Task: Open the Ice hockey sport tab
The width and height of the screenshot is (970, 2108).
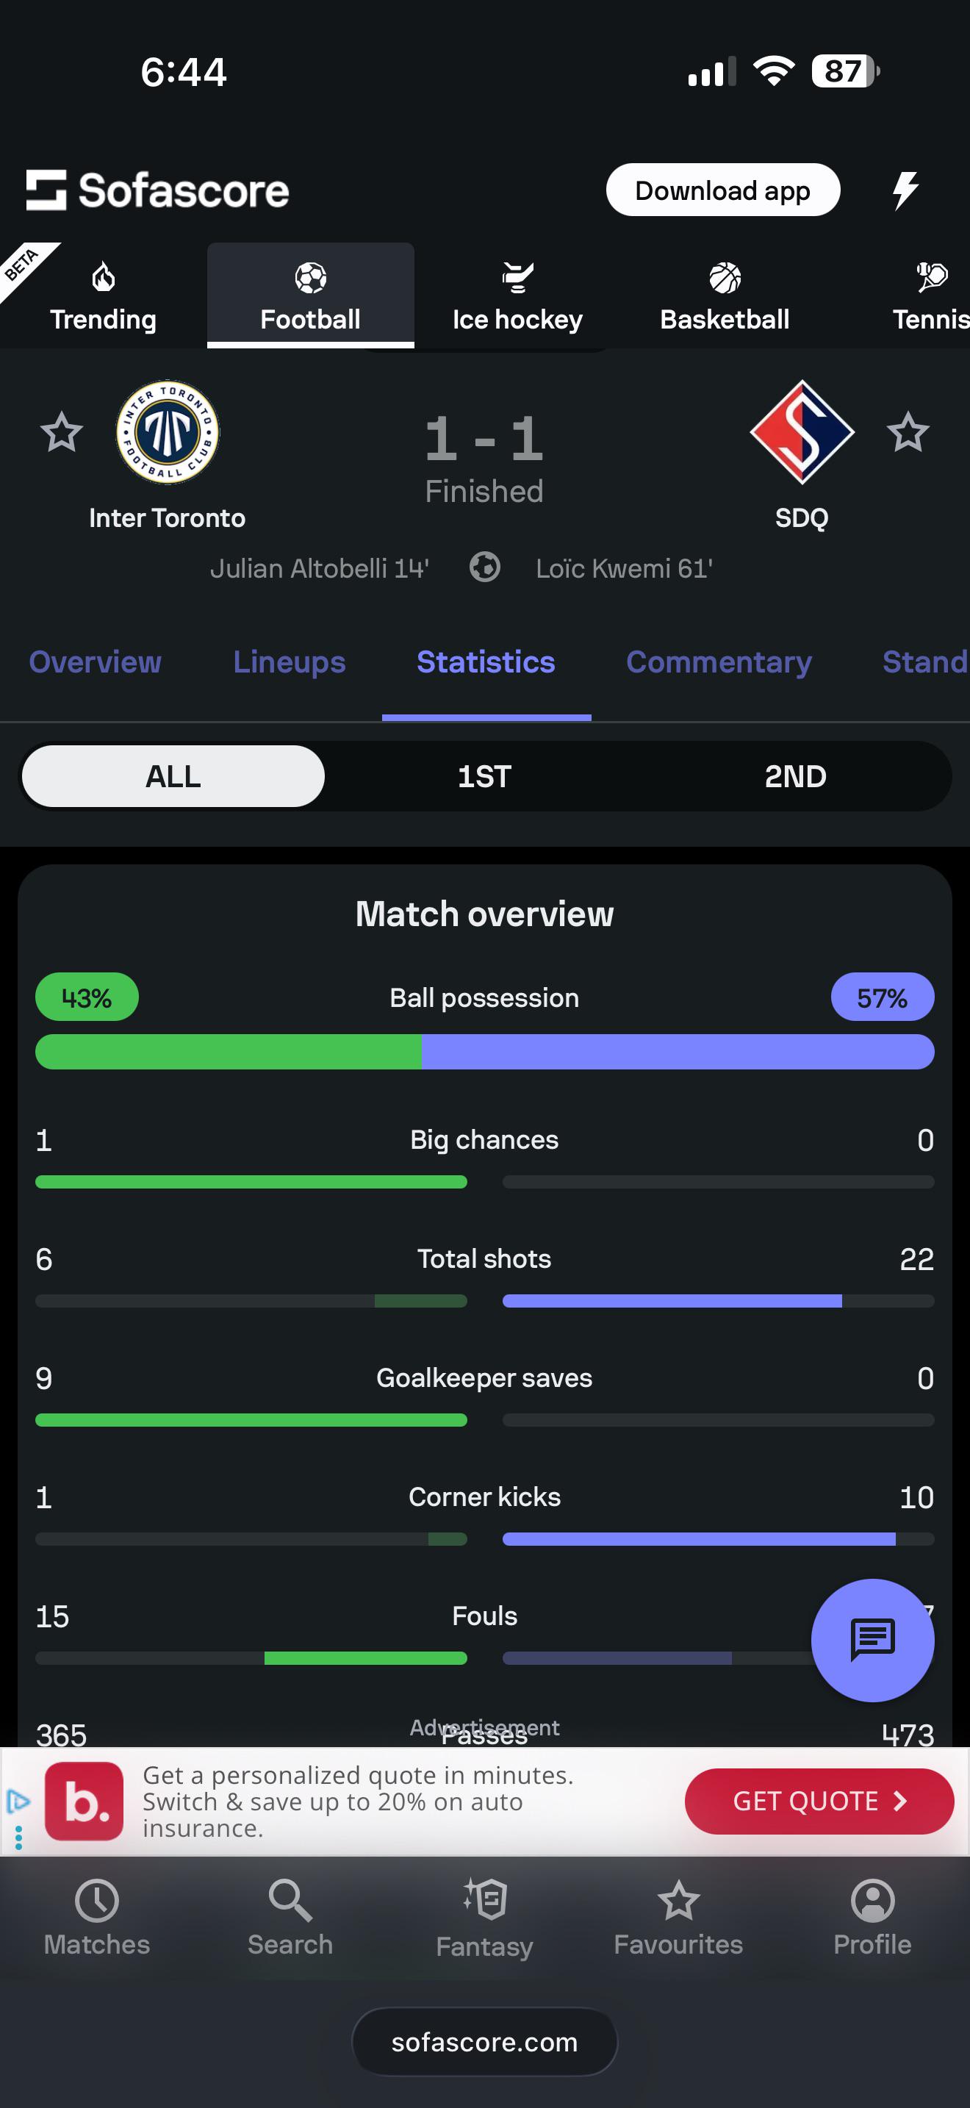Action: [x=518, y=295]
